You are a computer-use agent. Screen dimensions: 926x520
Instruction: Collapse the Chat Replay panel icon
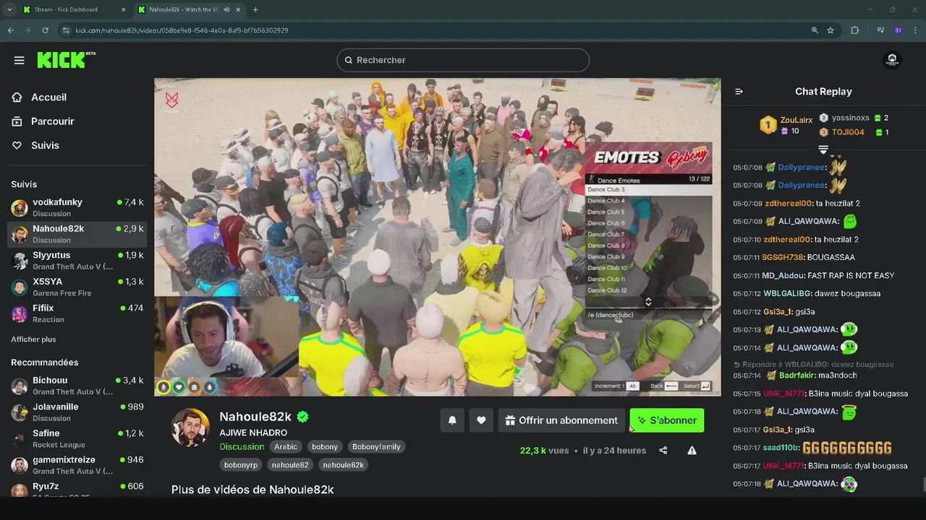(x=739, y=92)
